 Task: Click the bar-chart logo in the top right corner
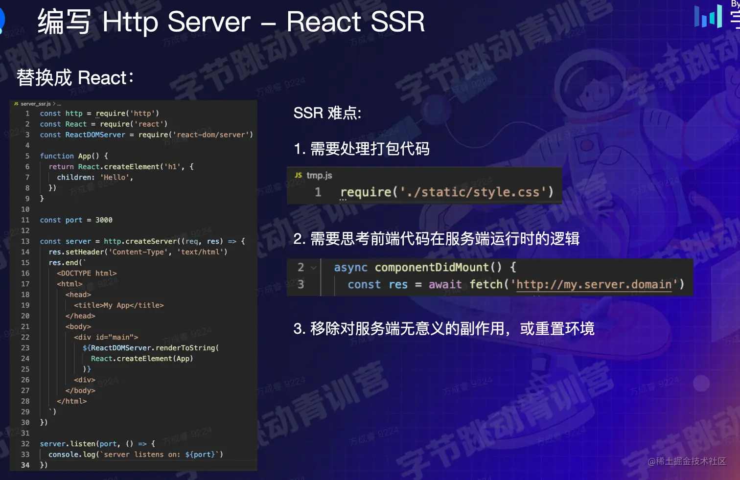click(x=708, y=16)
